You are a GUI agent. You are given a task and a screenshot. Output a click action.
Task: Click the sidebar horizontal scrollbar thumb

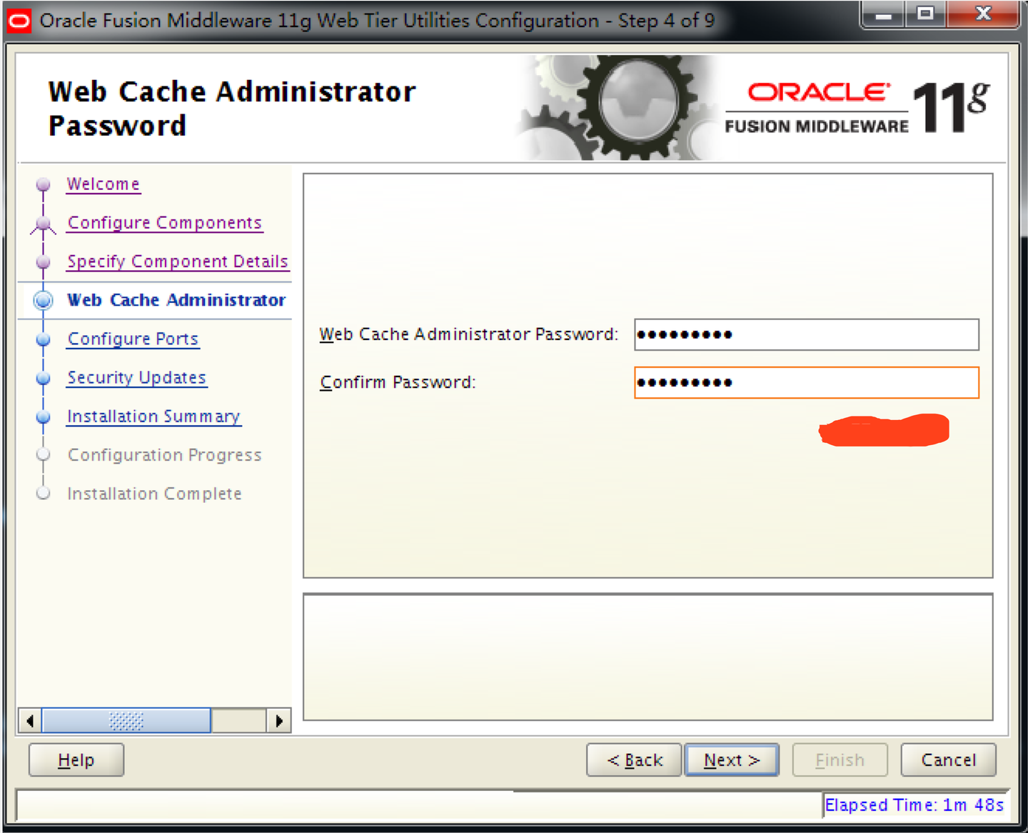pyautogui.click(x=126, y=721)
